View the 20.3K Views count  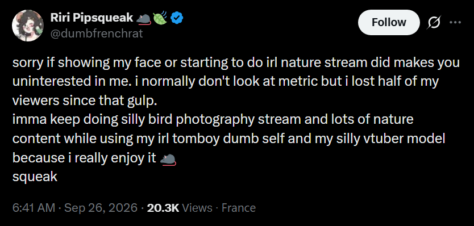pyautogui.click(x=179, y=208)
